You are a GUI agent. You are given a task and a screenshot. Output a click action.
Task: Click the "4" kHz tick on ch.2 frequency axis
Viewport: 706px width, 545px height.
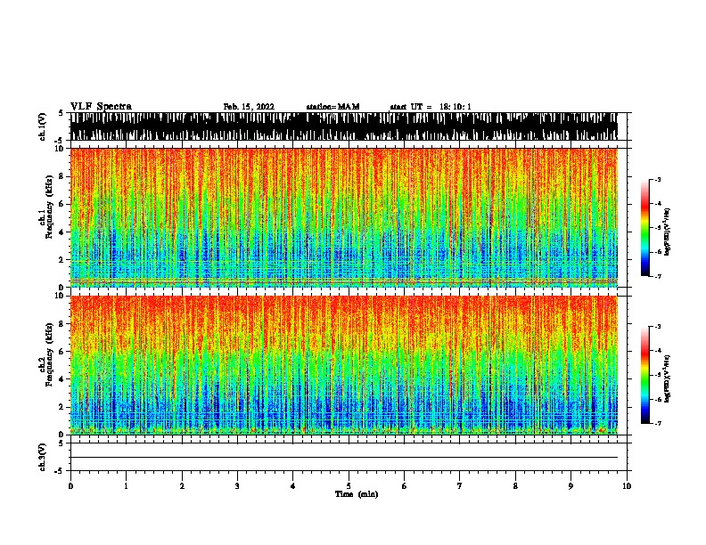pos(62,379)
